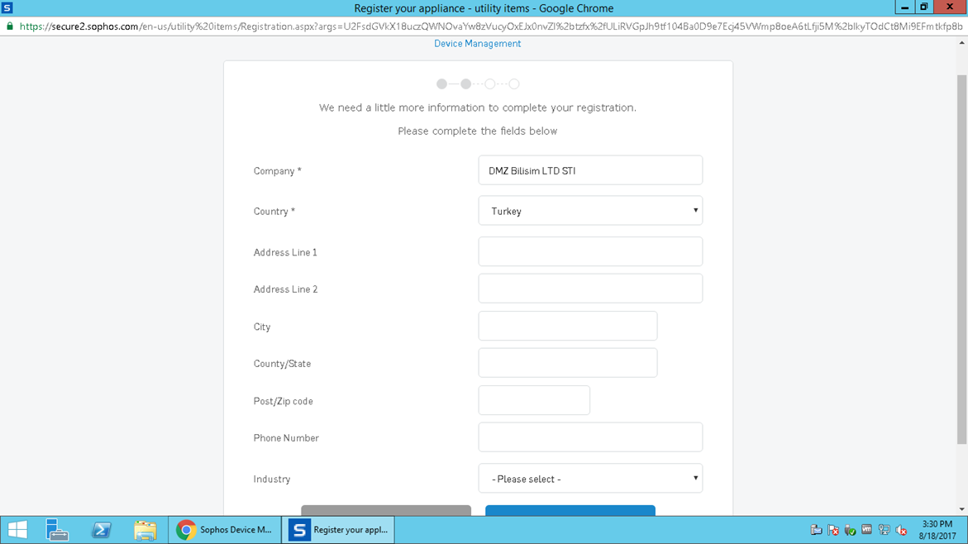This screenshot has width=968, height=544.
Task: Focus the County/State input field
Action: tap(567, 363)
